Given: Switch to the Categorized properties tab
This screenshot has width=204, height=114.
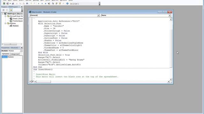Looking at the screenshot, I should pyautogui.click(x=15, y=54).
